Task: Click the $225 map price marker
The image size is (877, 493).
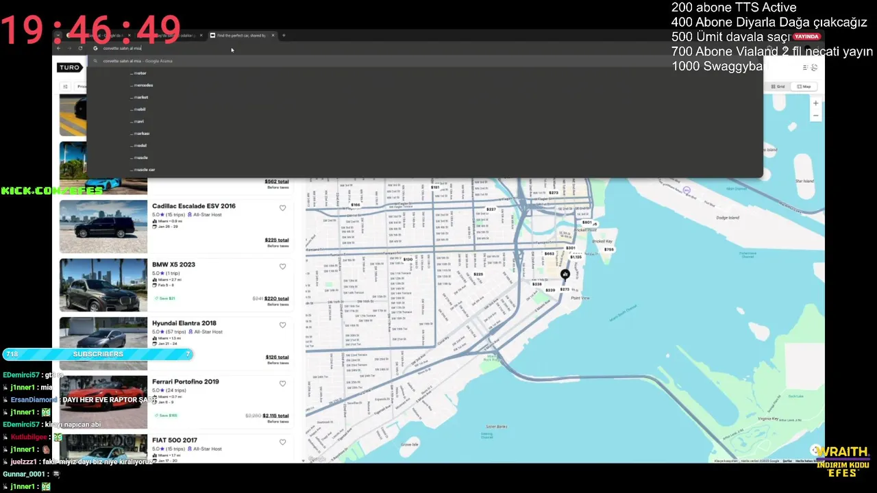Action: pos(478,275)
